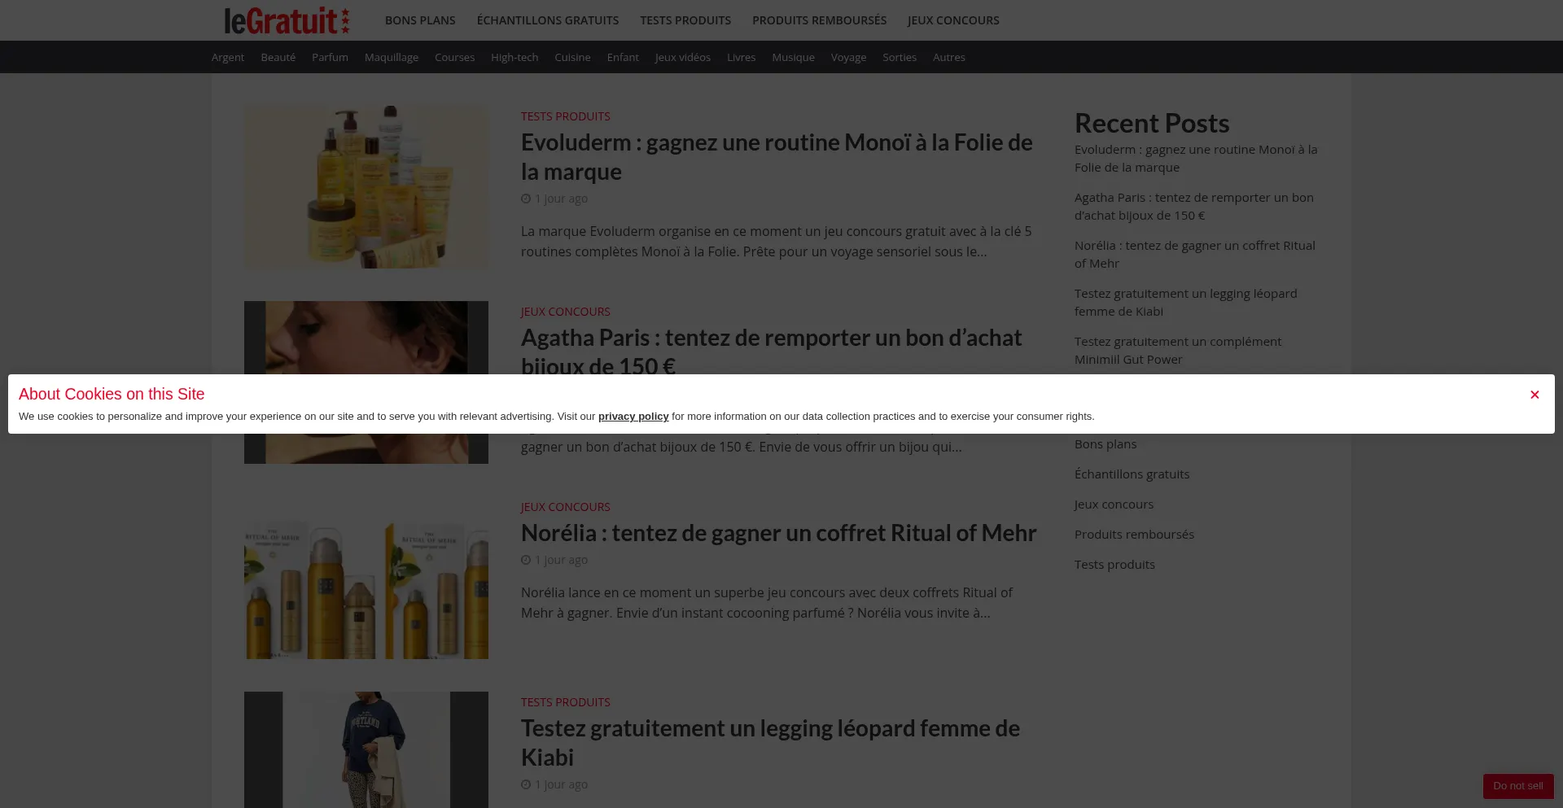
Task: Open ÉCHANTILLONS GRATUITS in top navigation
Action: coord(548,20)
